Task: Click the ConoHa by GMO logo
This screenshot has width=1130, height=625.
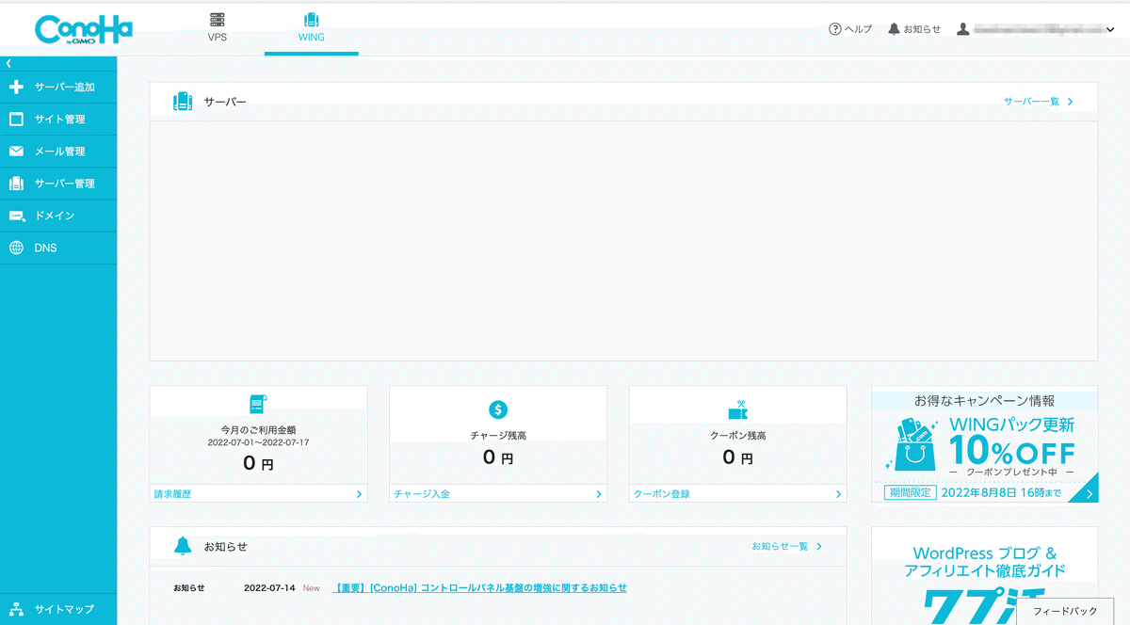Action: (x=83, y=29)
